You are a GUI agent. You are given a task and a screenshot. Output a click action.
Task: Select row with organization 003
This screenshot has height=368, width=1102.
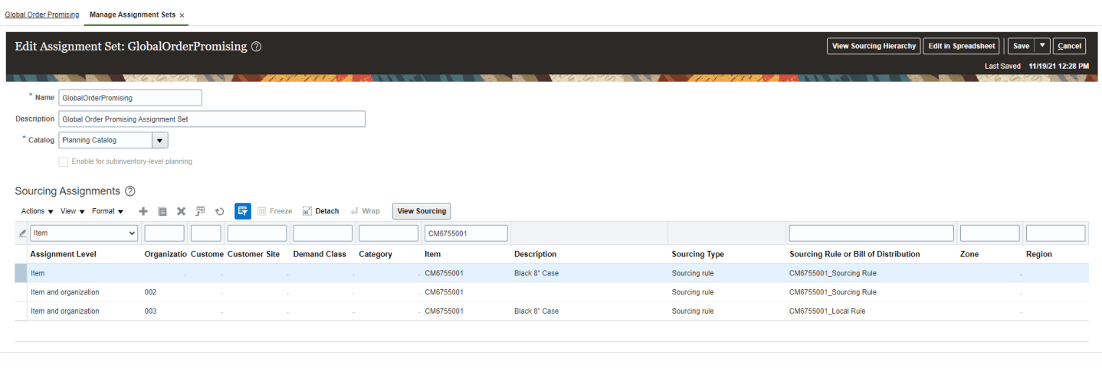pyautogui.click(x=552, y=311)
